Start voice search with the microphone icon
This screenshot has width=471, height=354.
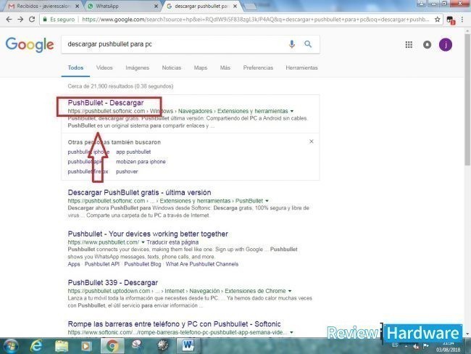tap(292, 44)
